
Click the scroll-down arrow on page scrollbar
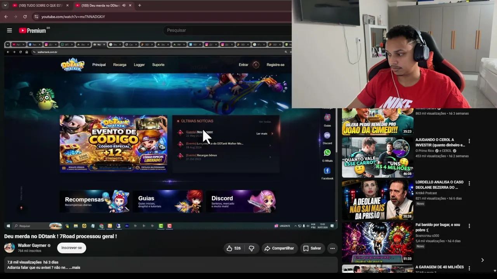coord(495,270)
